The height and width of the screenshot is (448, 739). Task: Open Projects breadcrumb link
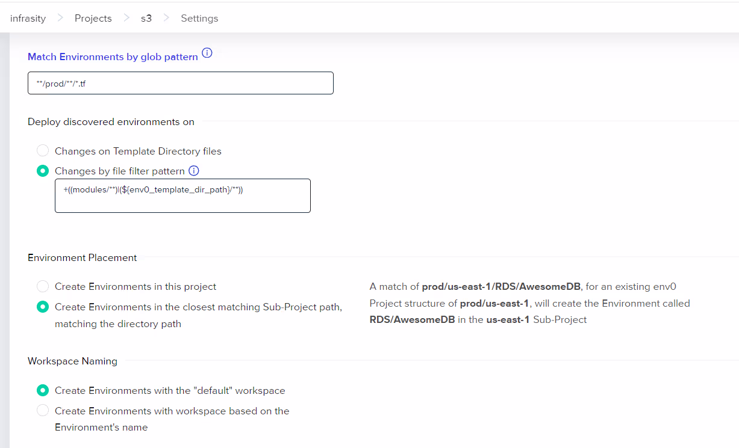click(93, 18)
